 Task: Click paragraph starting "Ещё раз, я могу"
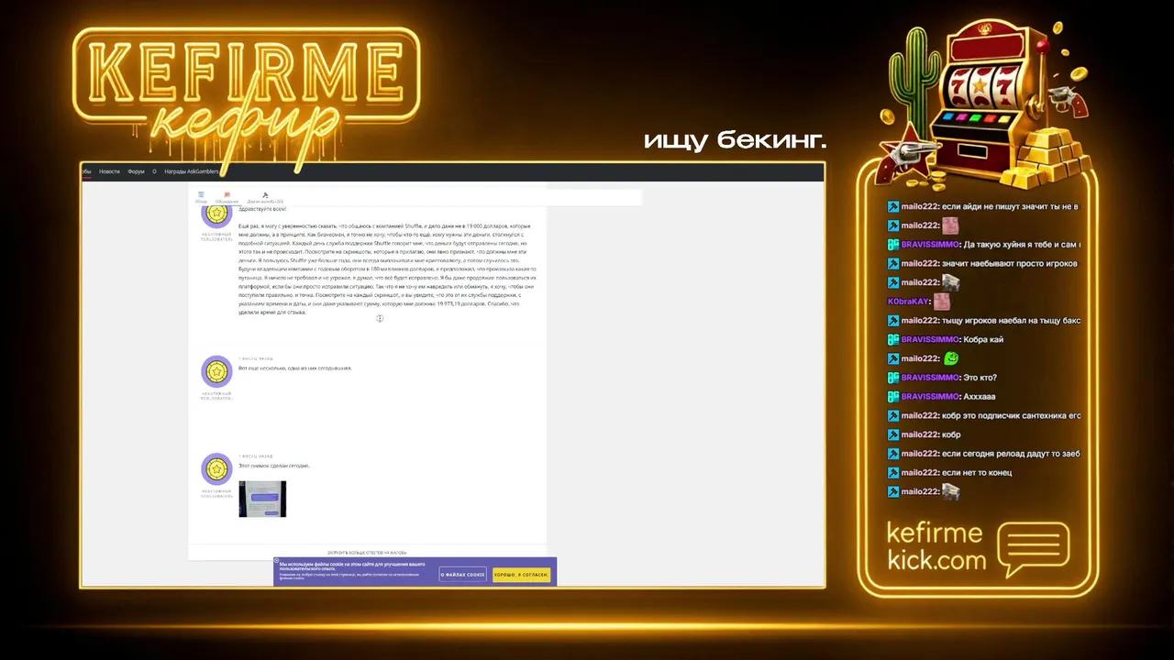[x=387, y=269]
